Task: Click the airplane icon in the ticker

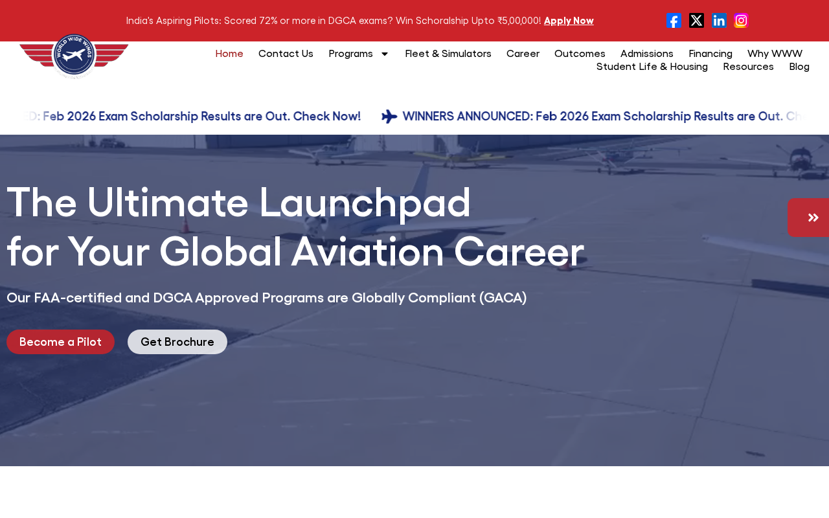Action: (389, 117)
